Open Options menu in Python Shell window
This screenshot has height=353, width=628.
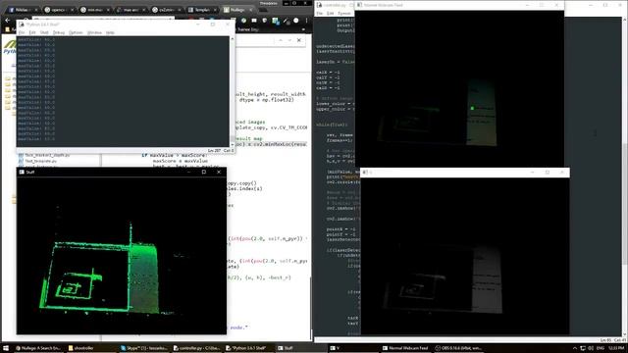tap(76, 32)
